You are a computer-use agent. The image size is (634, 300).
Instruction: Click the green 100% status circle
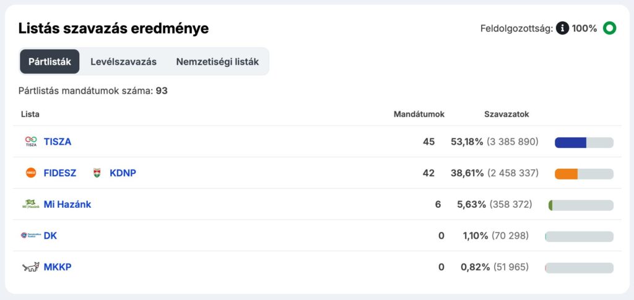point(609,28)
